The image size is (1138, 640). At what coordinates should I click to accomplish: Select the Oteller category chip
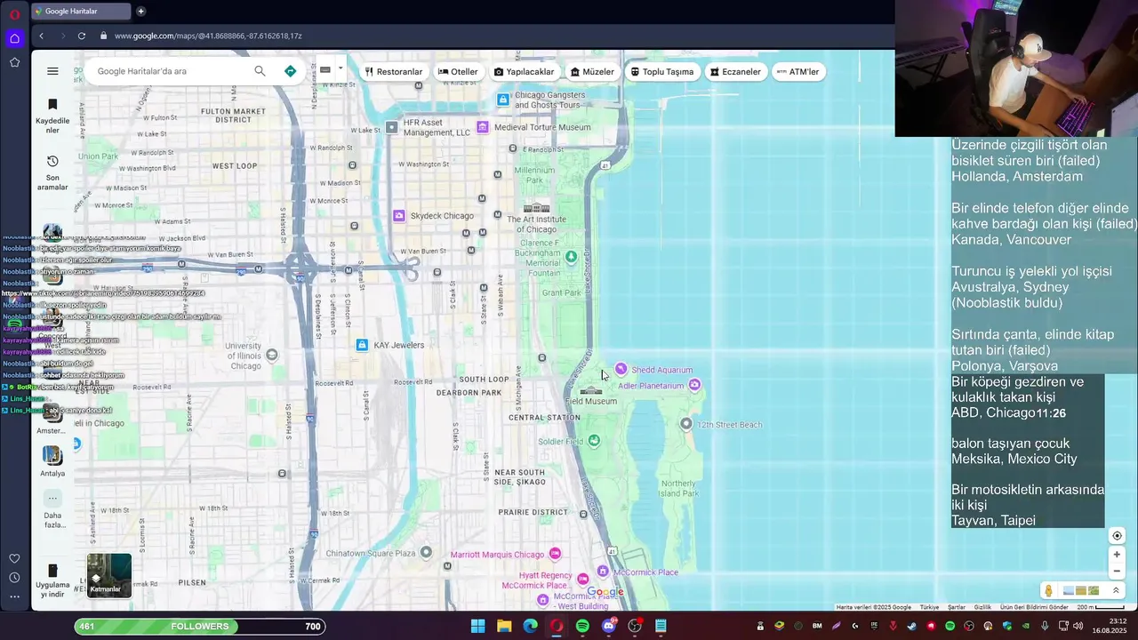click(458, 72)
